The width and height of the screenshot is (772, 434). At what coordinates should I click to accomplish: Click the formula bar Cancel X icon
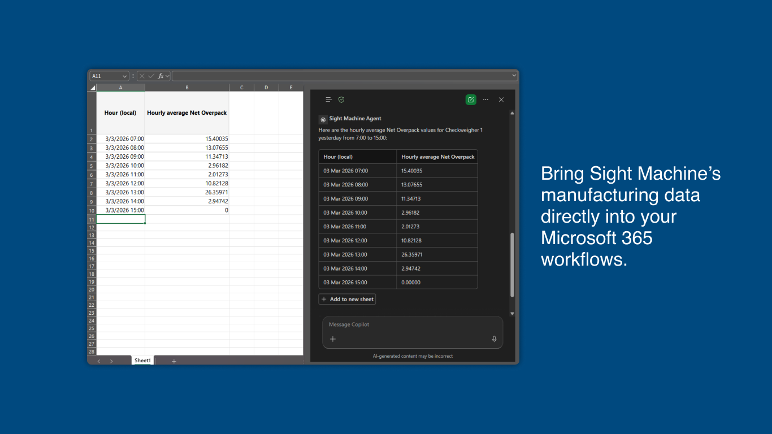142,76
